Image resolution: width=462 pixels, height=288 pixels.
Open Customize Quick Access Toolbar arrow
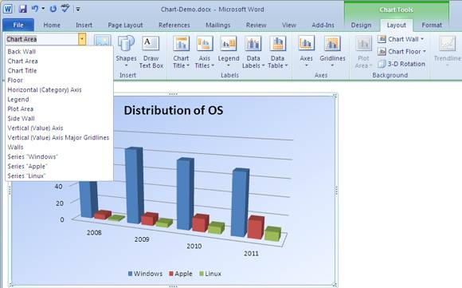(78, 9)
